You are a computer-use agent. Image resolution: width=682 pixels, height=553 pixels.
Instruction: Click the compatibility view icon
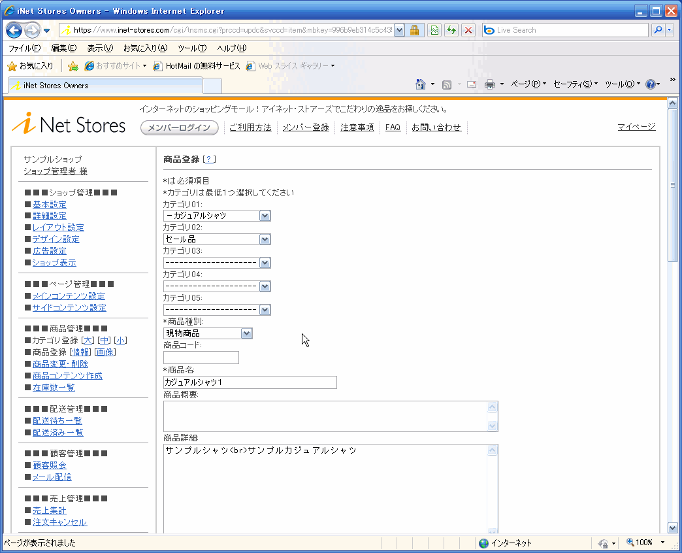point(434,30)
